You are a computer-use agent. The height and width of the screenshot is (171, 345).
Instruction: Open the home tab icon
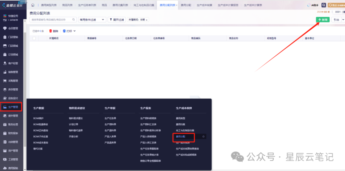click(x=33, y=5)
